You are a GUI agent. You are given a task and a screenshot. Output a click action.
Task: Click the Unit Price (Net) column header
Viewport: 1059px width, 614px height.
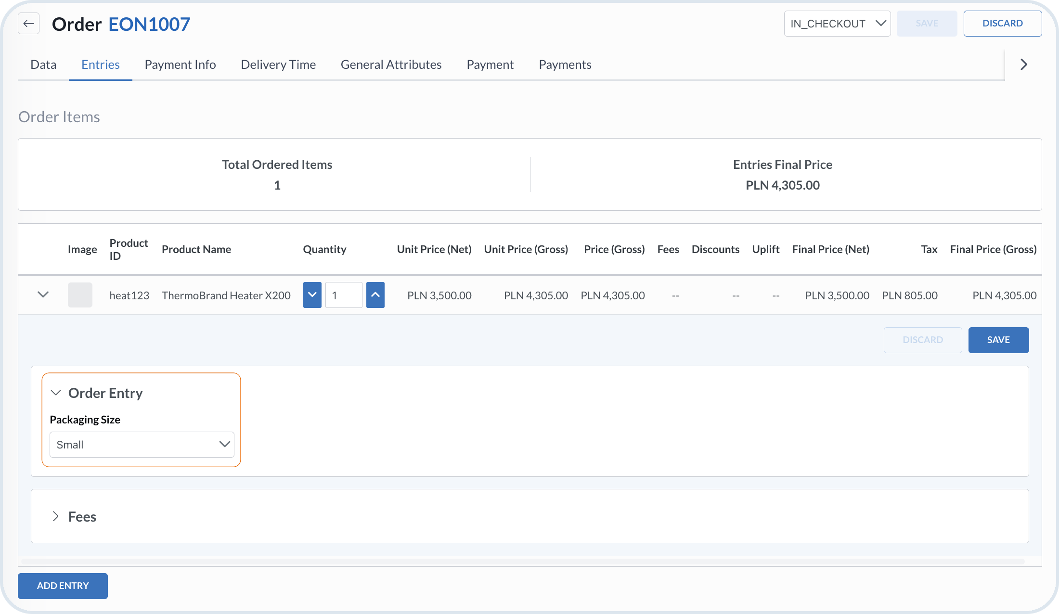coord(434,249)
